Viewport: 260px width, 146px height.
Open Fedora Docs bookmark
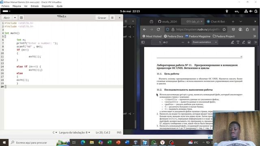click(173, 36)
